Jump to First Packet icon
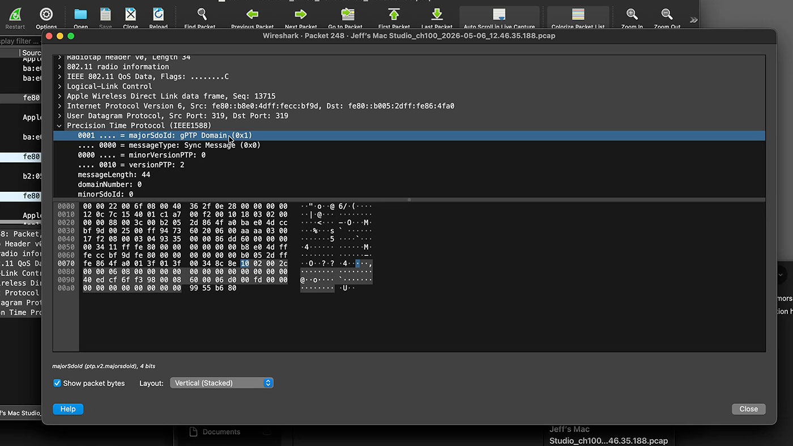 click(394, 15)
